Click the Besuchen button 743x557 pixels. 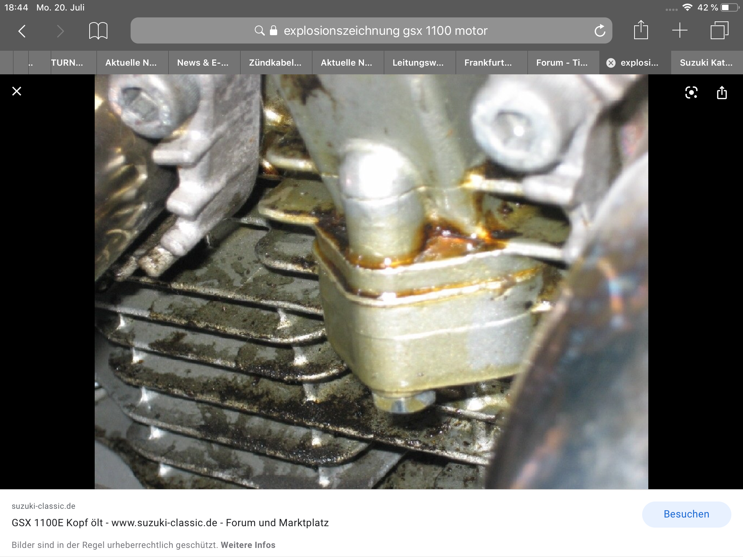point(686,514)
